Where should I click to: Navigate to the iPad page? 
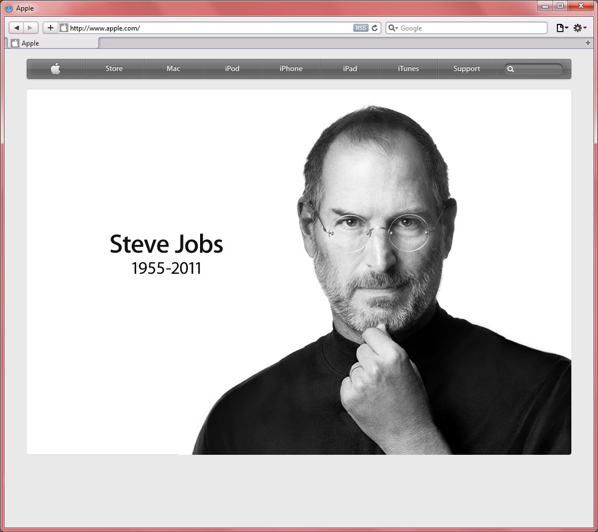coord(350,69)
